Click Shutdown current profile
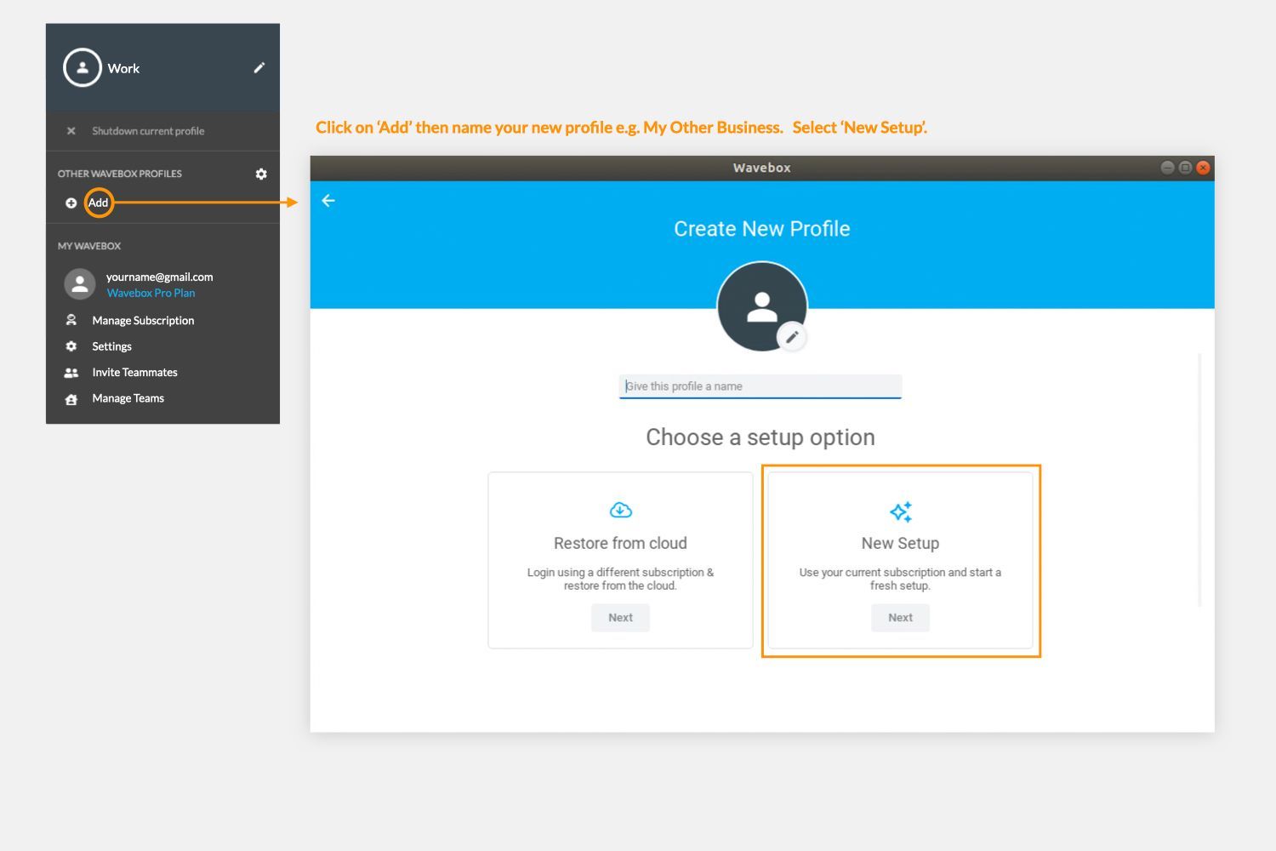 (x=148, y=131)
